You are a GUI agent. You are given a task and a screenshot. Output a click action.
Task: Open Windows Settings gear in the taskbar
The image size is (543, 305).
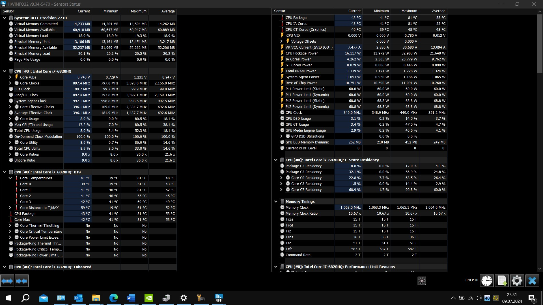[184, 298]
